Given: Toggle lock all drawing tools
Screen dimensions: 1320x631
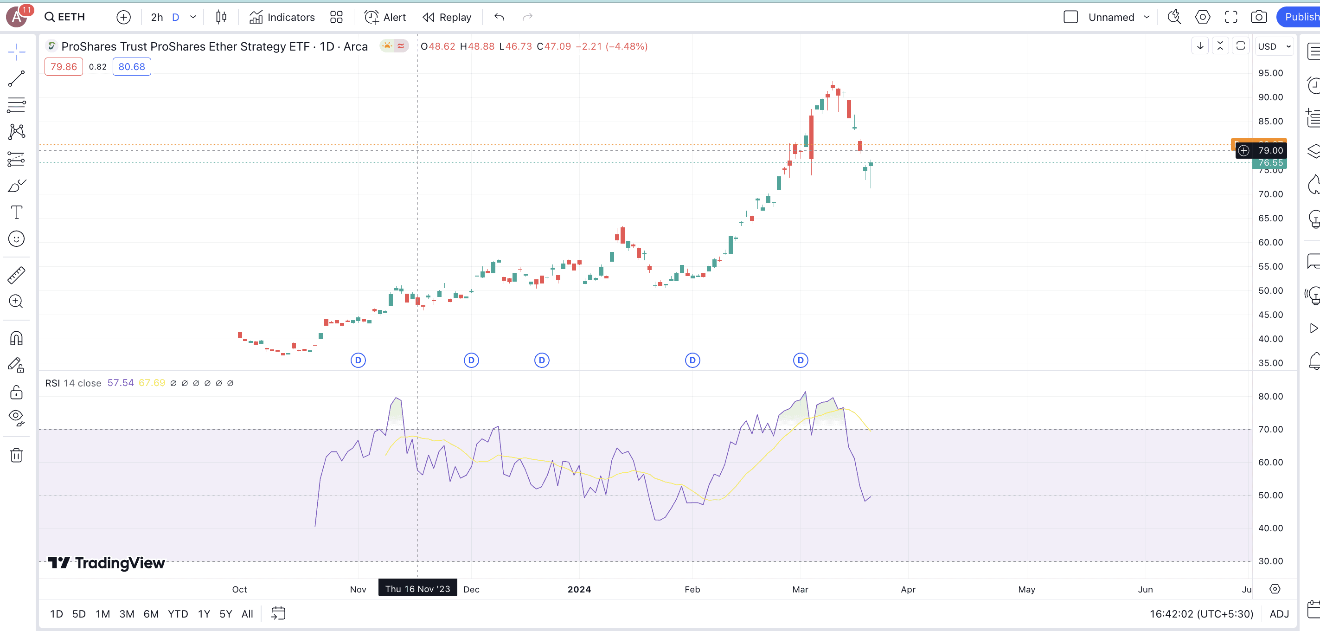Looking at the screenshot, I should point(16,393).
